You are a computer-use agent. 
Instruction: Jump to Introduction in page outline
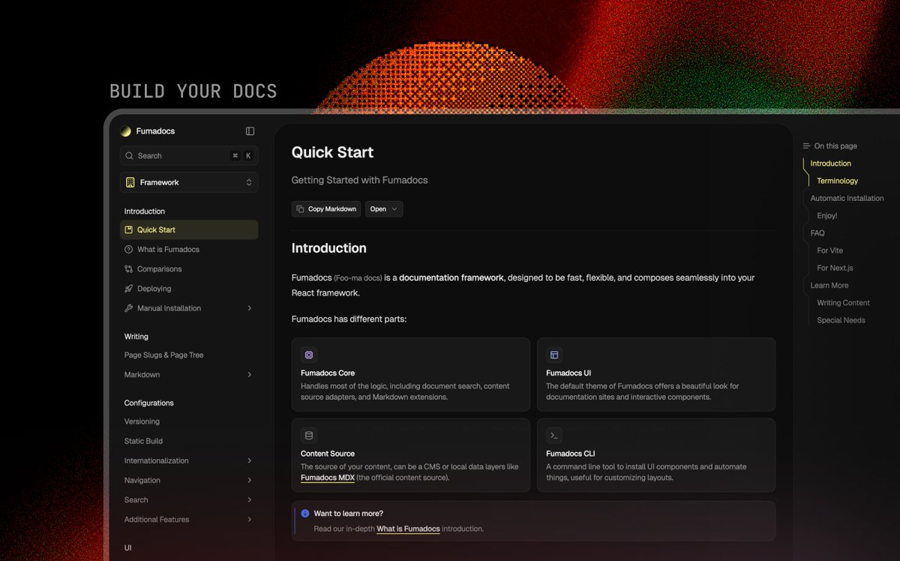click(x=831, y=163)
